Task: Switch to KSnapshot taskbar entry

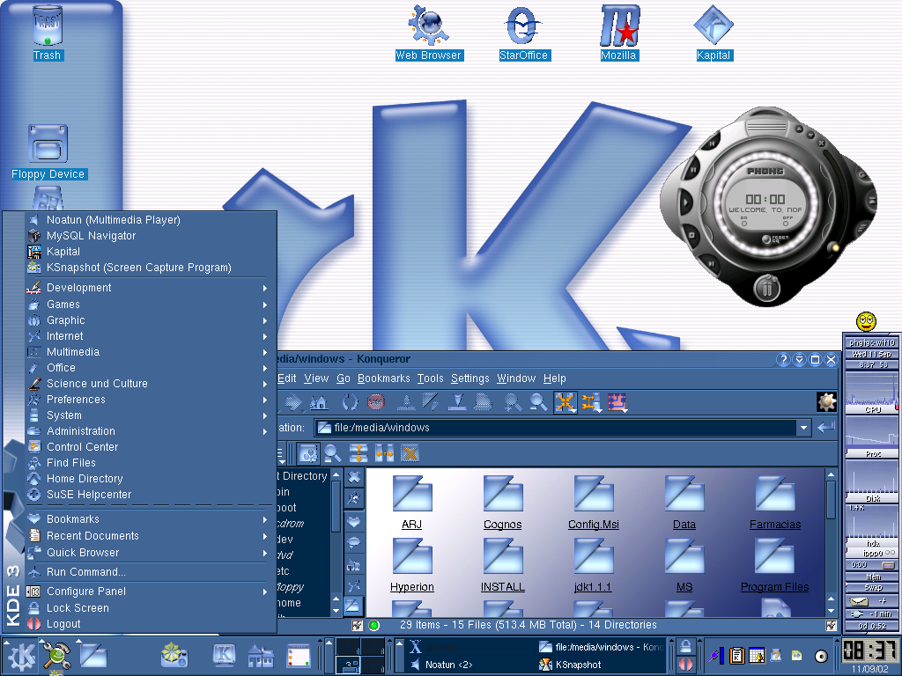Action: [x=601, y=665]
